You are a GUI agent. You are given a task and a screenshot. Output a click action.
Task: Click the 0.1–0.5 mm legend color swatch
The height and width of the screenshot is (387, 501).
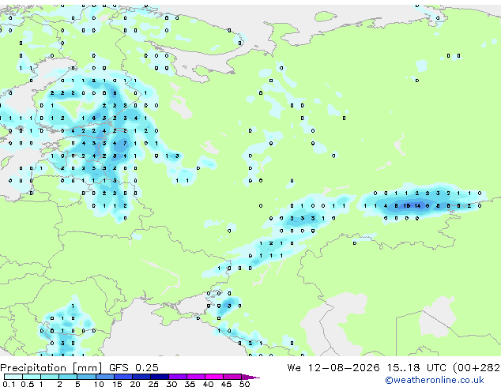pyautogui.click(x=13, y=377)
